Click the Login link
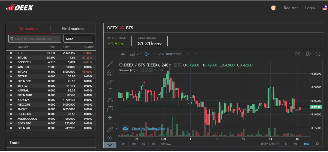This screenshot has height=152, width=328. pos(310,8)
